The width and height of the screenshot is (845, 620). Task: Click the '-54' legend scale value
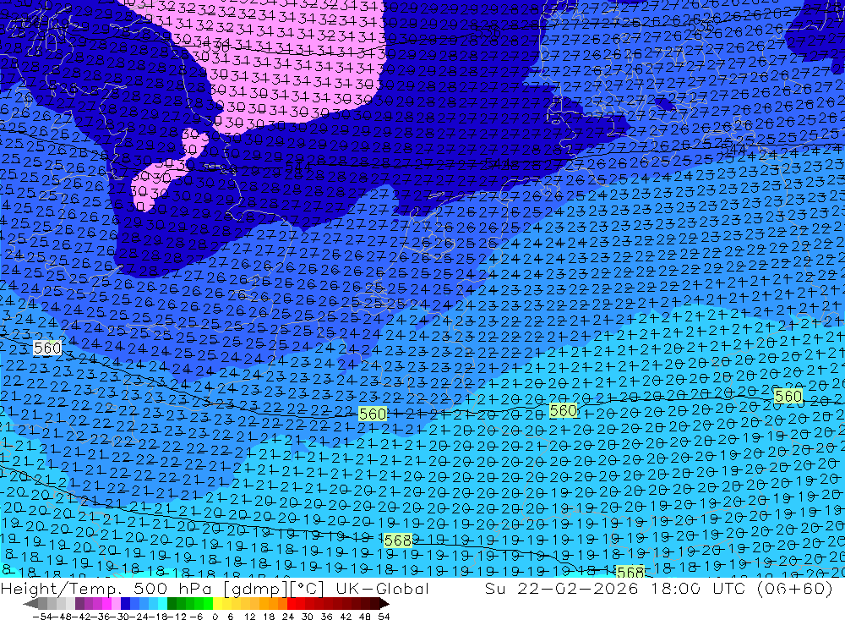point(42,617)
